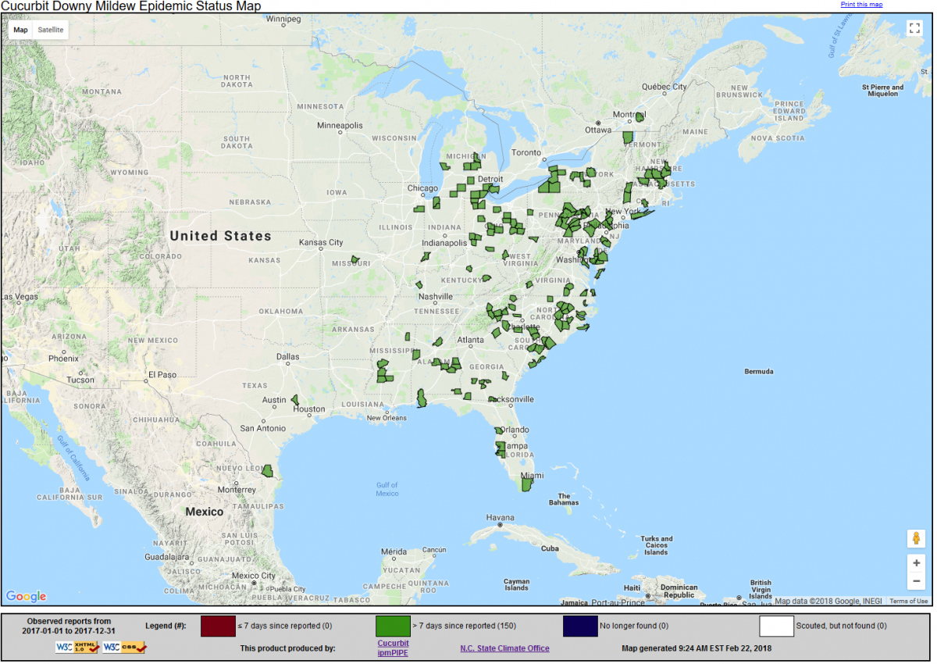The height and width of the screenshot is (664, 937).
Task: Visit the N.C. State Climate Office link
Action: coord(504,648)
